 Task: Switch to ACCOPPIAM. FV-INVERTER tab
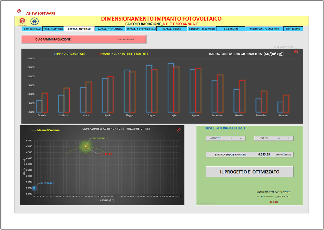tap(264, 29)
